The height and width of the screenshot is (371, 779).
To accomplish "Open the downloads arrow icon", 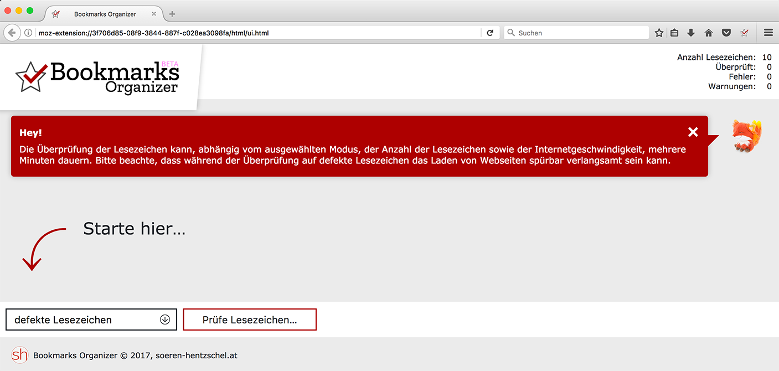I will pos(691,33).
